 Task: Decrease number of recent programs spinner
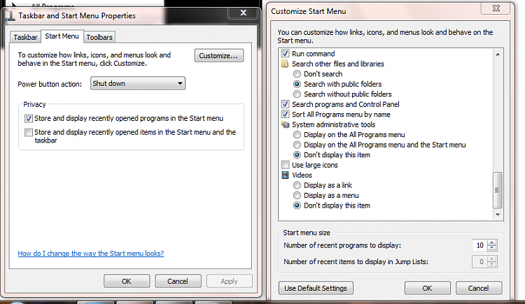tap(492, 248)
